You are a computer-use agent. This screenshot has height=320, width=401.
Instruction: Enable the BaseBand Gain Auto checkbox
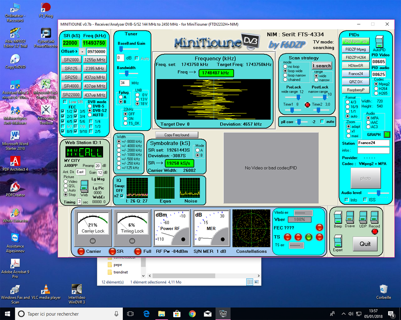pos(137,58)
